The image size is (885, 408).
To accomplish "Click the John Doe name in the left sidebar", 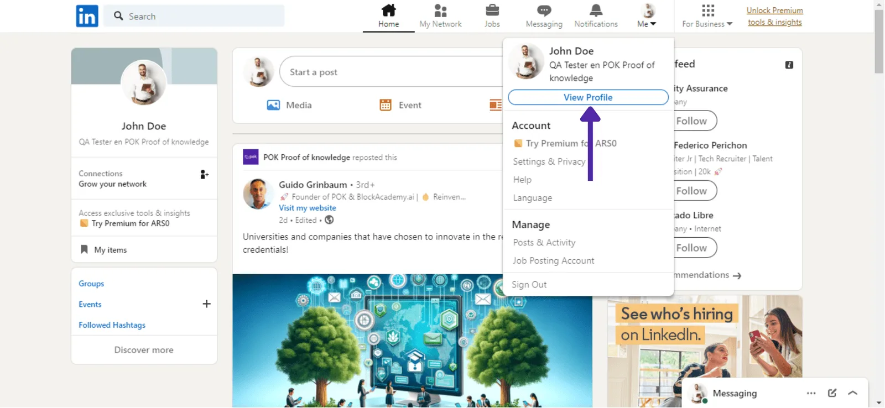I will tap(144, 126).
